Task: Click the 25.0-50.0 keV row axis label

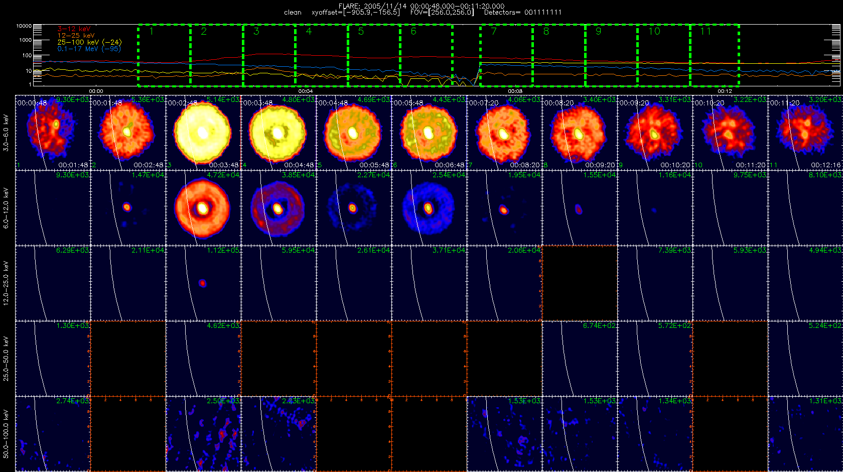Action: pos(6,359)
